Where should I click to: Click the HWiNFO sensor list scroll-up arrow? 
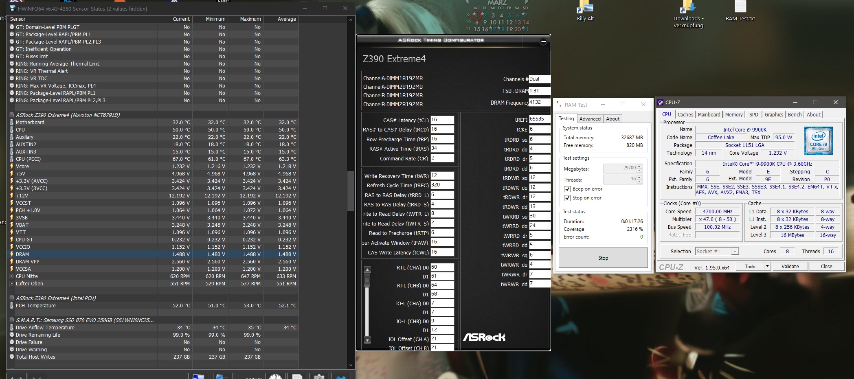tap(351, 20)
